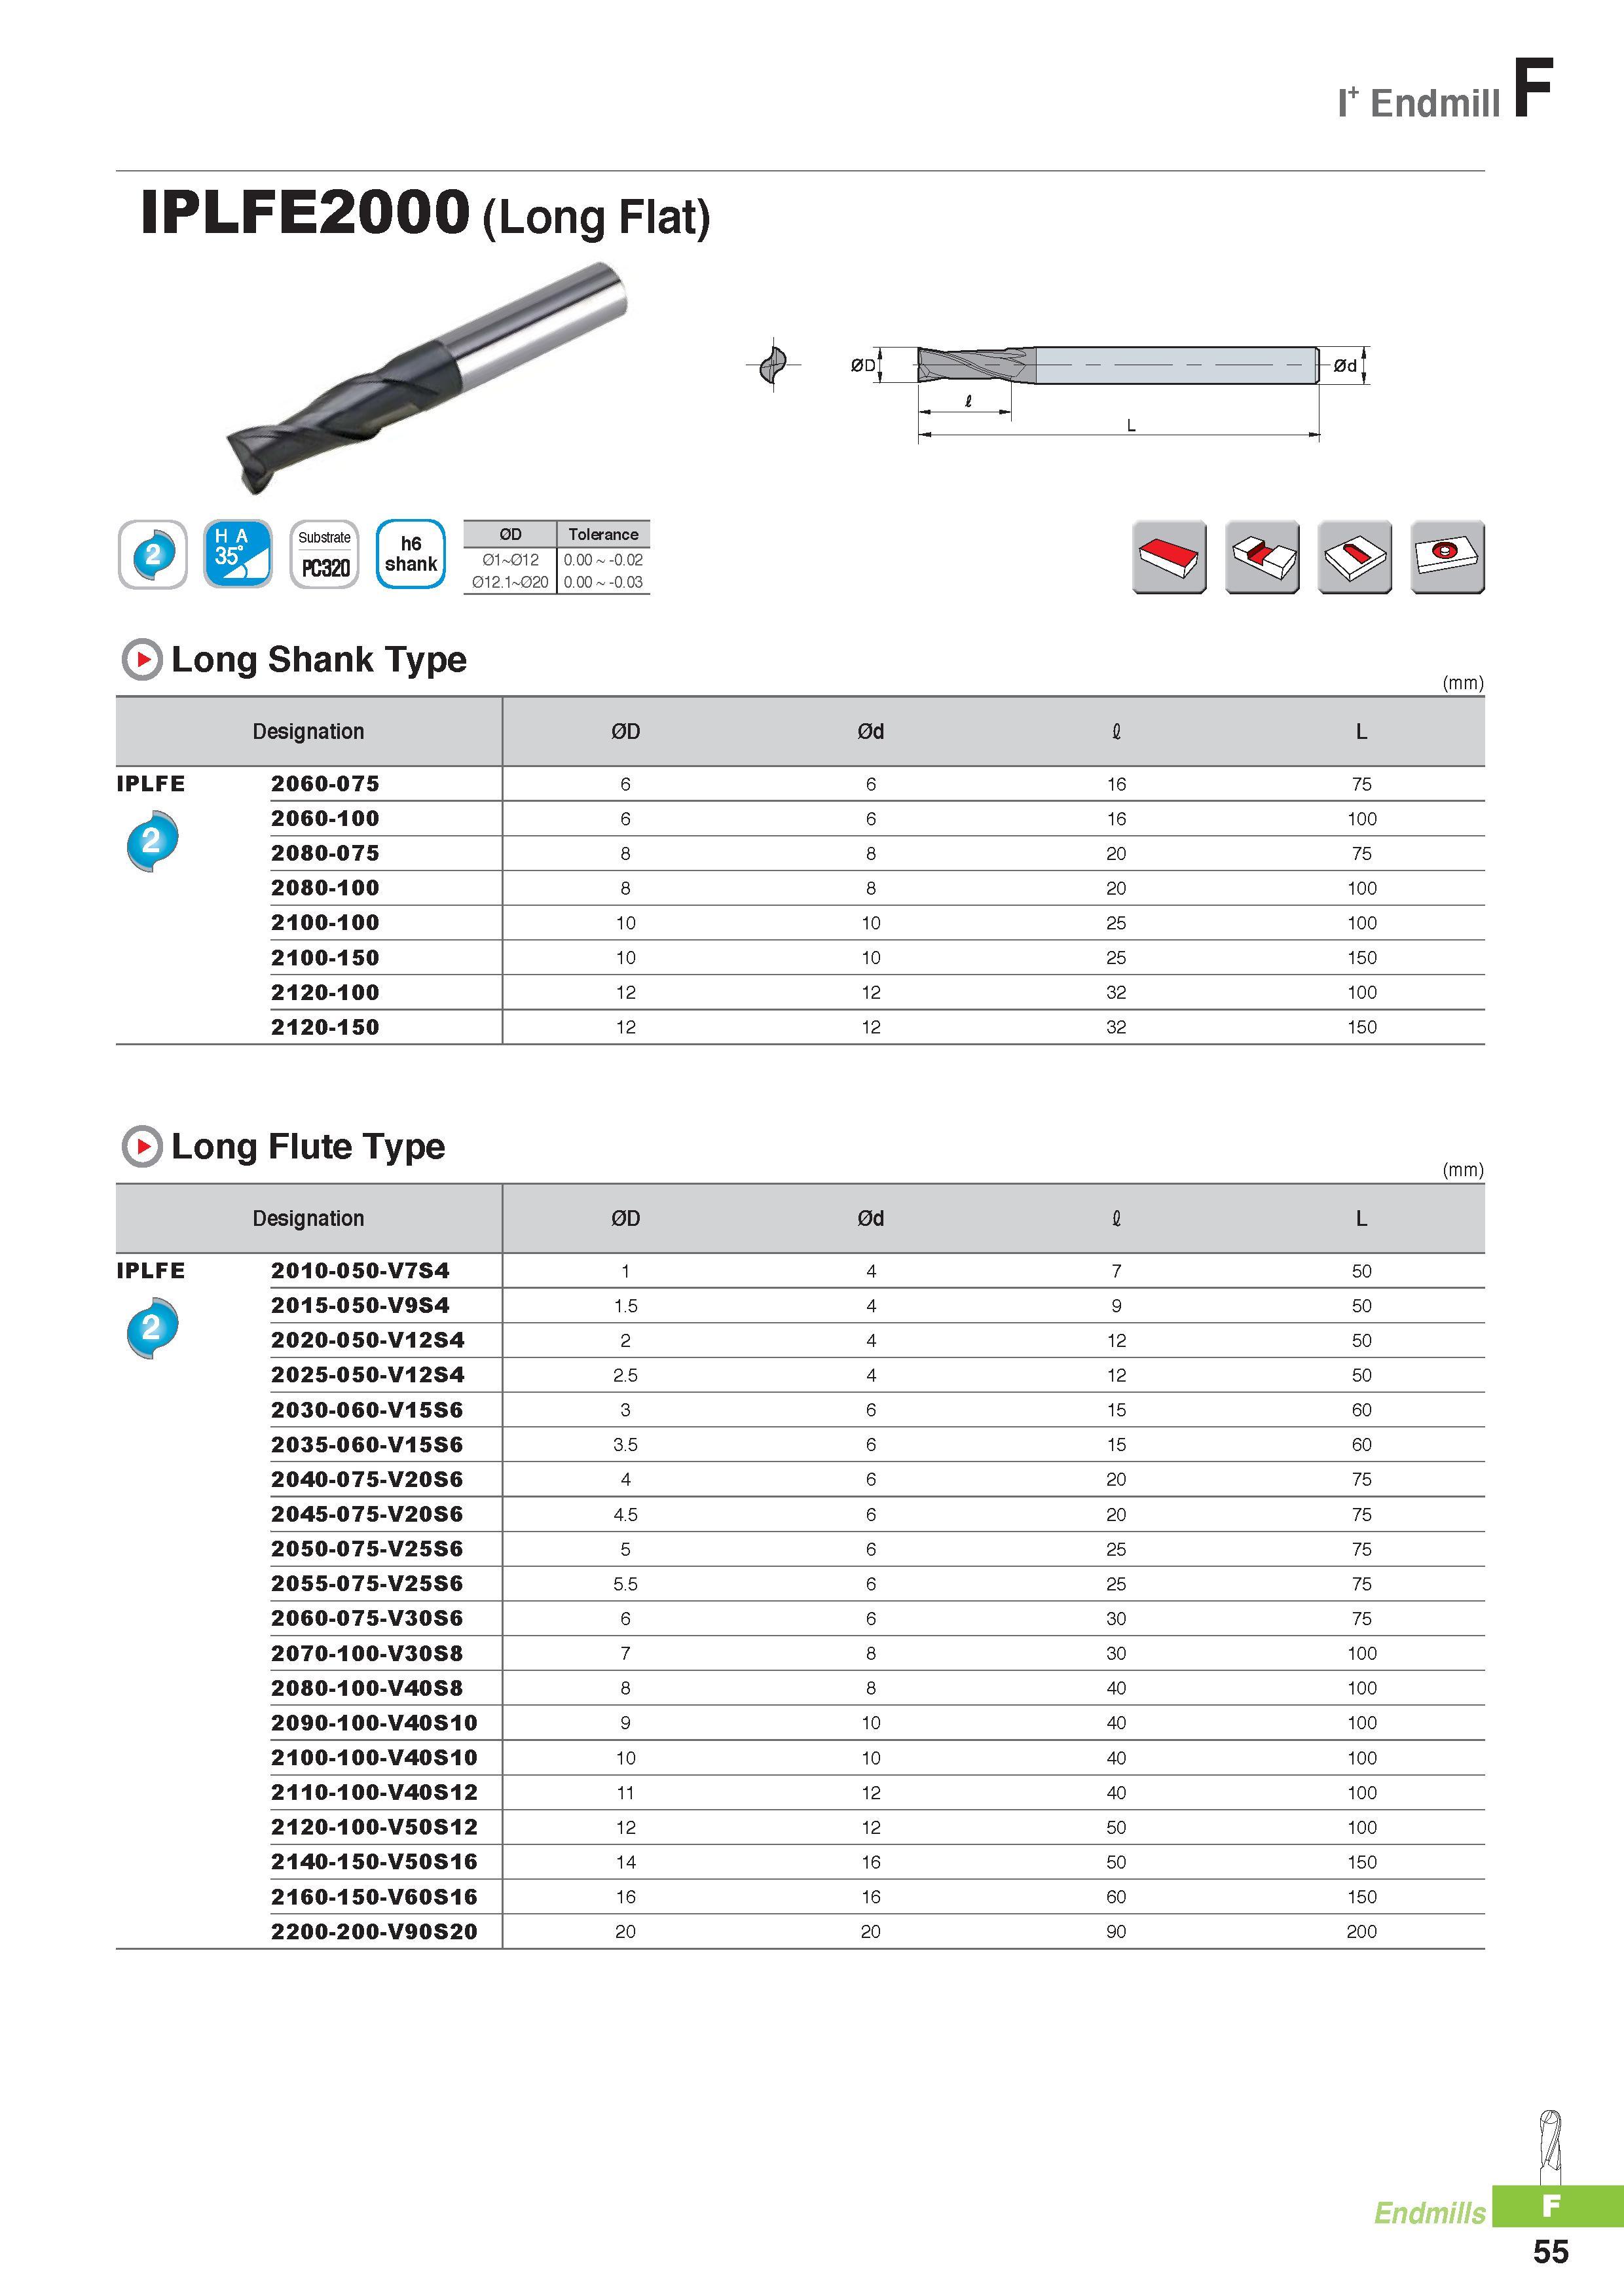The height and width of the screenshot is (2296, 1624).
Task: Click designation 2160-150-V60S16
Action: click(374, 1897)
